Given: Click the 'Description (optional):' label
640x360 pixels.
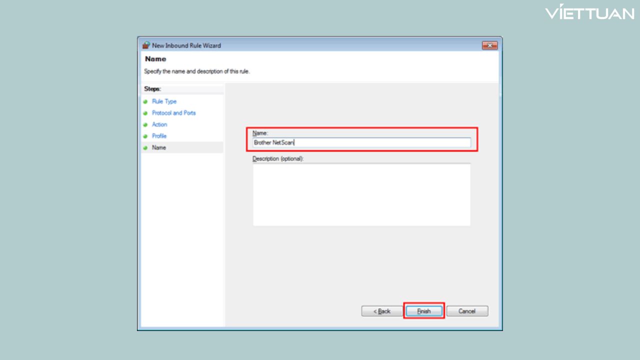Looking at the screenshot, I should pos(278,158).
